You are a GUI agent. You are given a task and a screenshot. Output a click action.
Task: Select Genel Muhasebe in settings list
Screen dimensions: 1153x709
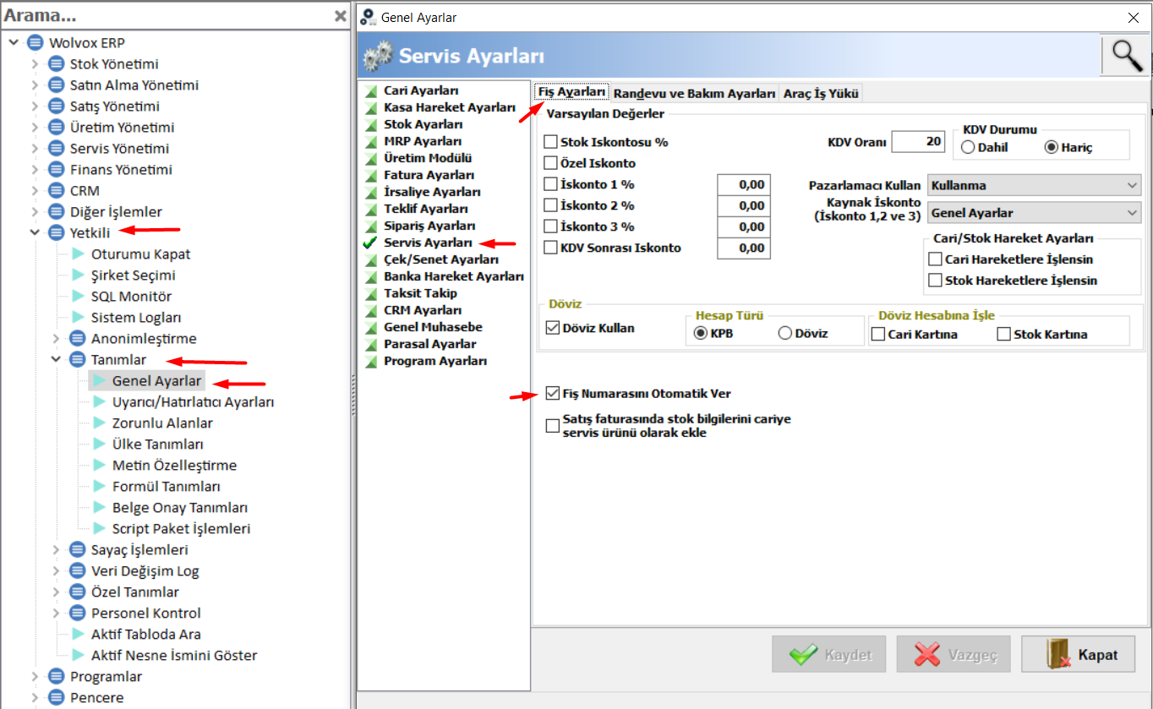click(433, 327)
